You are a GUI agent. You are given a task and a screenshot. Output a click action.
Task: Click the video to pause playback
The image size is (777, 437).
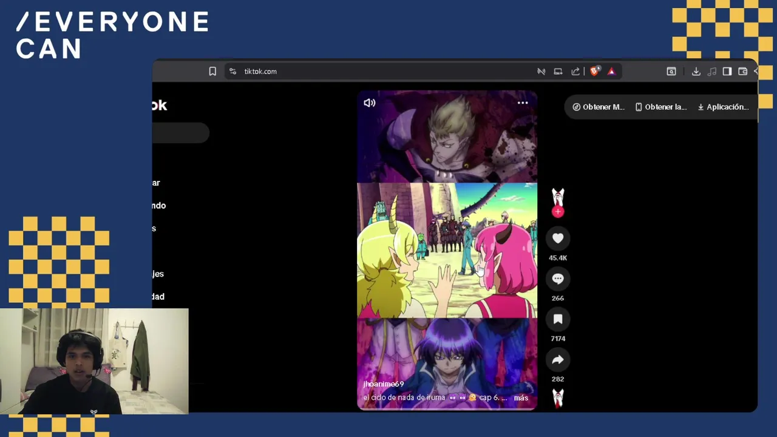(x=447, y=250)
